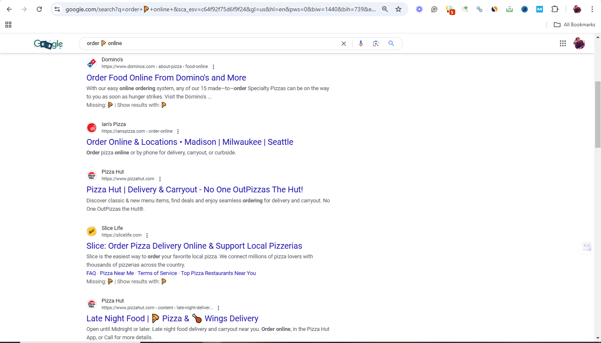Click the floating purple widget at right edge
601x343 pixels.
click(587, 246)
